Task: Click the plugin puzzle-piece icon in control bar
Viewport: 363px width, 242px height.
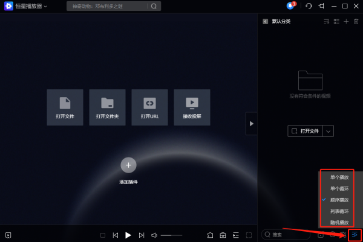Action: [x=210, y=235]
